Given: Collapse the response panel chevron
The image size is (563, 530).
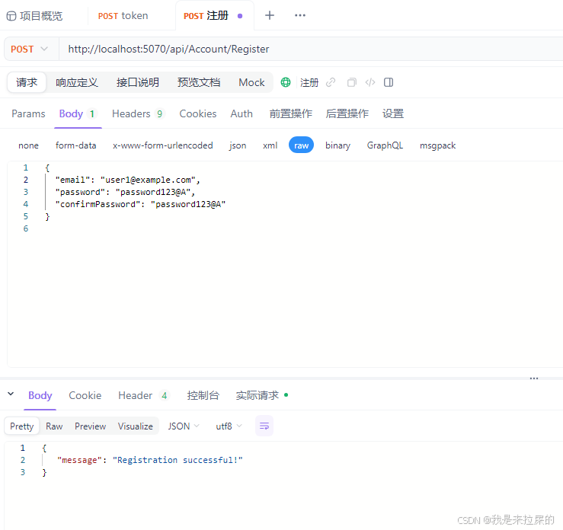Looking at the screenshot, I should 11,394.
